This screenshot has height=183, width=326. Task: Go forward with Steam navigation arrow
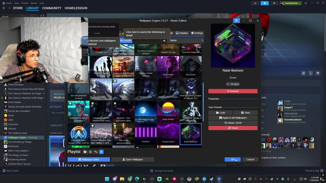[x=9, y=8]
